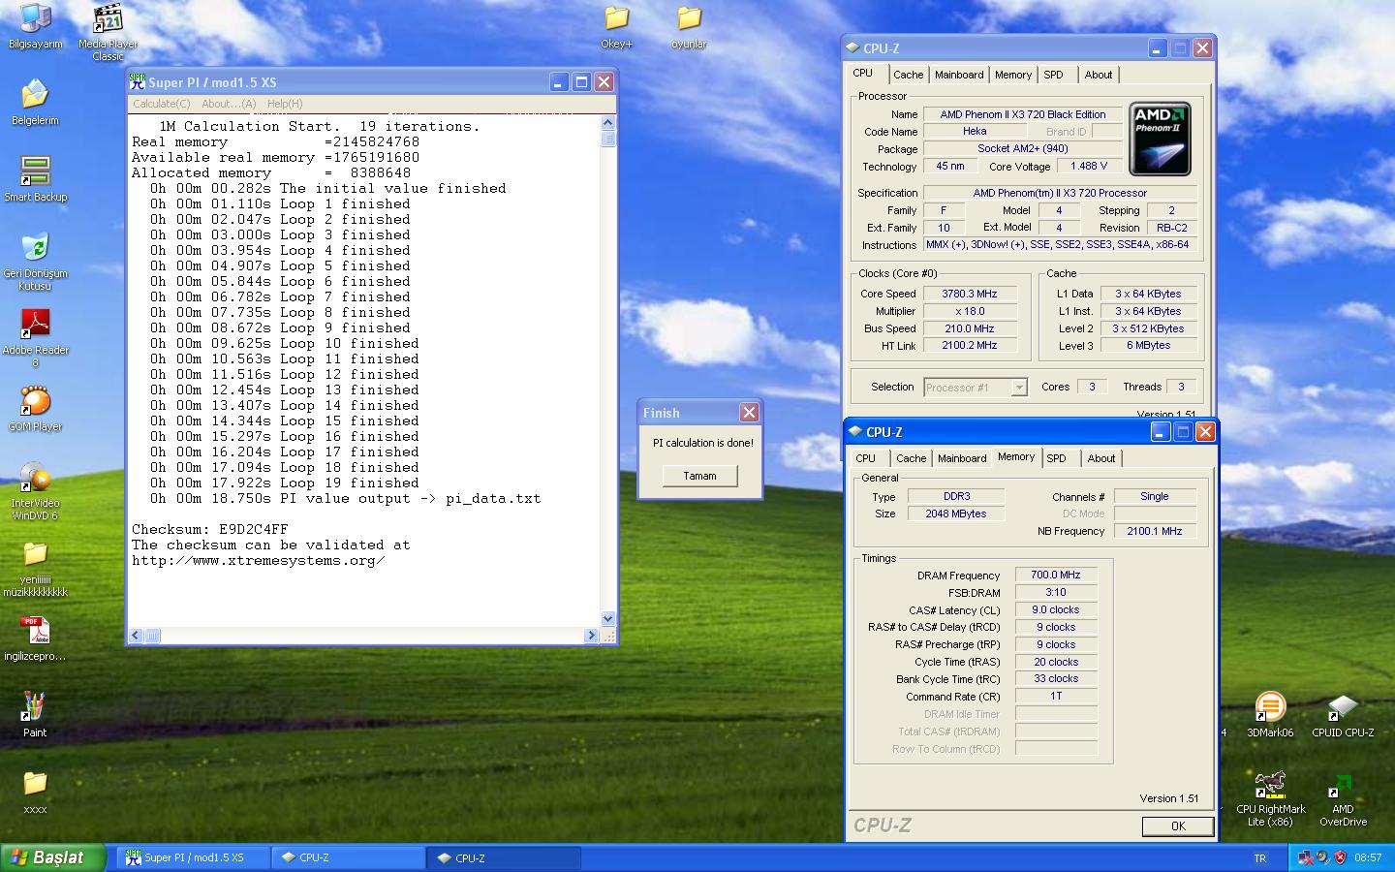Select SPD tab in upper CPU-Z
The image size is (1395, 872).
[x=1053, y=75]
